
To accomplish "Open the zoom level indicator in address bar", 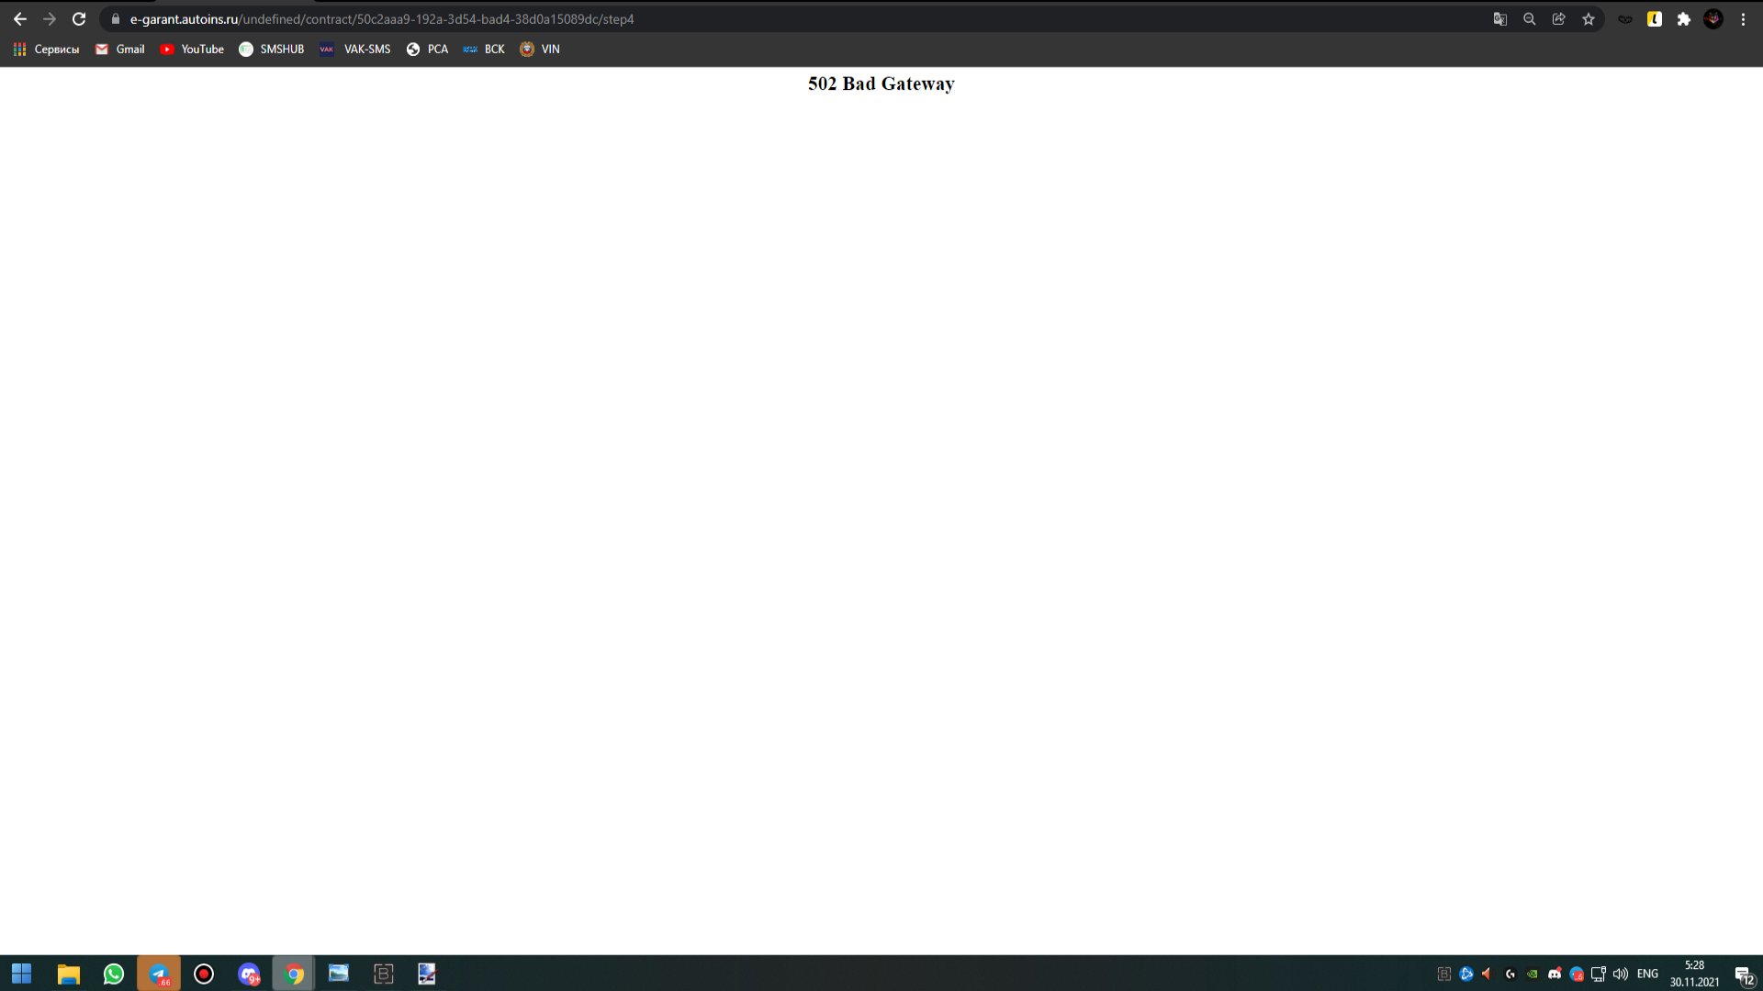I will 1529,19.
